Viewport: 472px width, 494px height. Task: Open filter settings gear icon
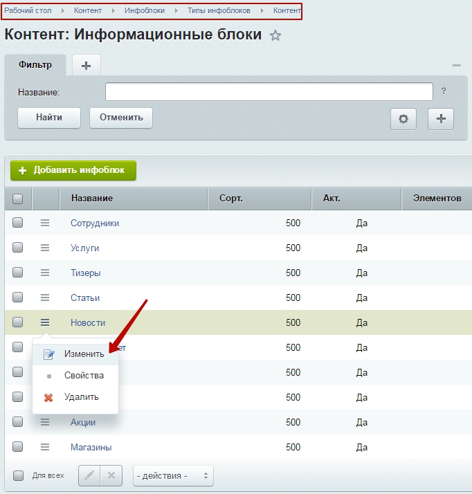[403, 118]
